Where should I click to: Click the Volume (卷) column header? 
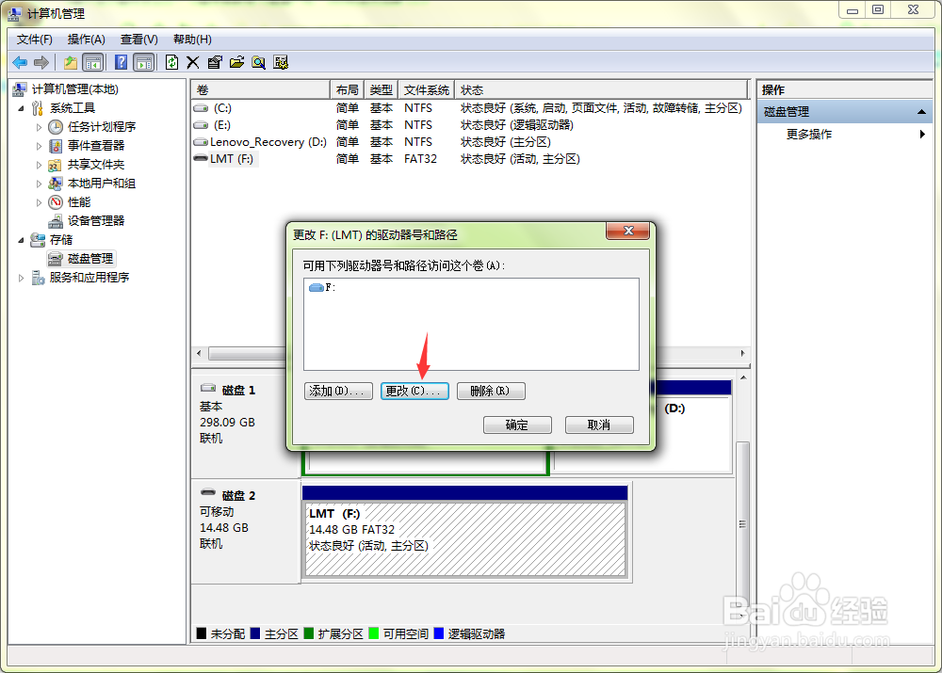pos(261,90)
